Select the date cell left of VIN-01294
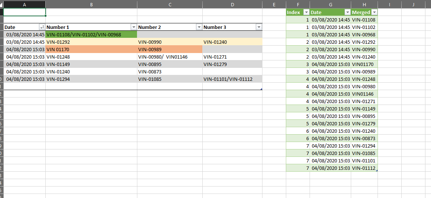The width and height of the screenshot is (431, 198). pyautogui.click(x=25, y=79)
